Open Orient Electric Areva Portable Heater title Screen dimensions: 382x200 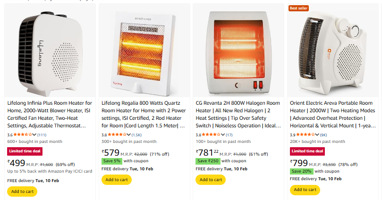tap(332, 114)
